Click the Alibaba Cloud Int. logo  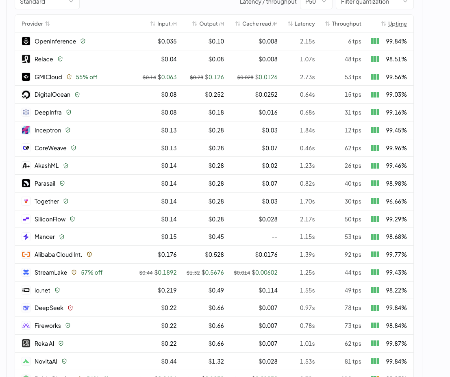26,255
